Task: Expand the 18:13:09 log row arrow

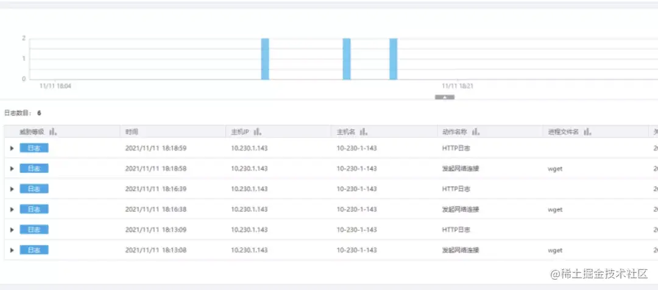Action: click(12, 230)
